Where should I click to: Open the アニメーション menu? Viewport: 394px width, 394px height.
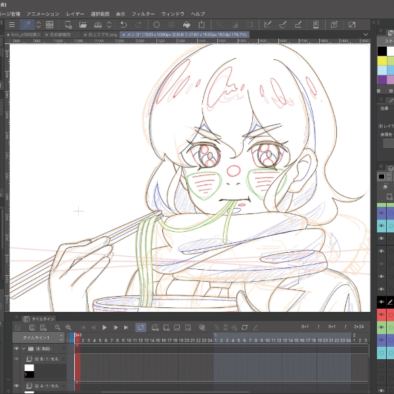click(43, 14)
